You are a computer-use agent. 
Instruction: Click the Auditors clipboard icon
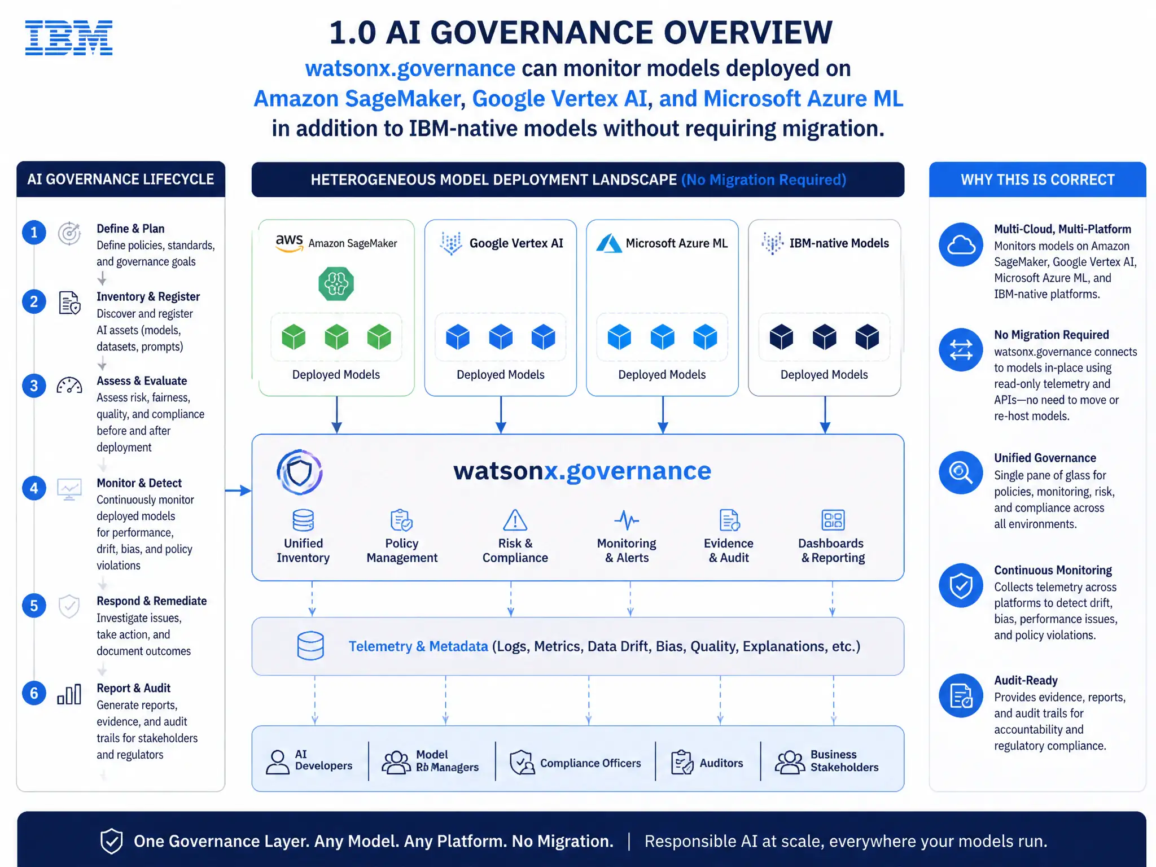pyautogui.click(x=682, y=763)
